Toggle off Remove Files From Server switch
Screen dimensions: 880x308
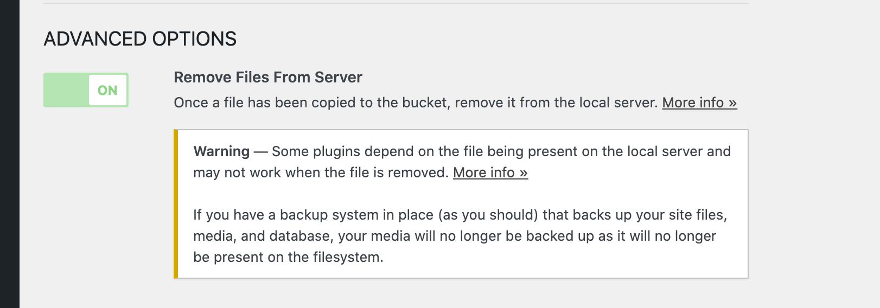86,90
